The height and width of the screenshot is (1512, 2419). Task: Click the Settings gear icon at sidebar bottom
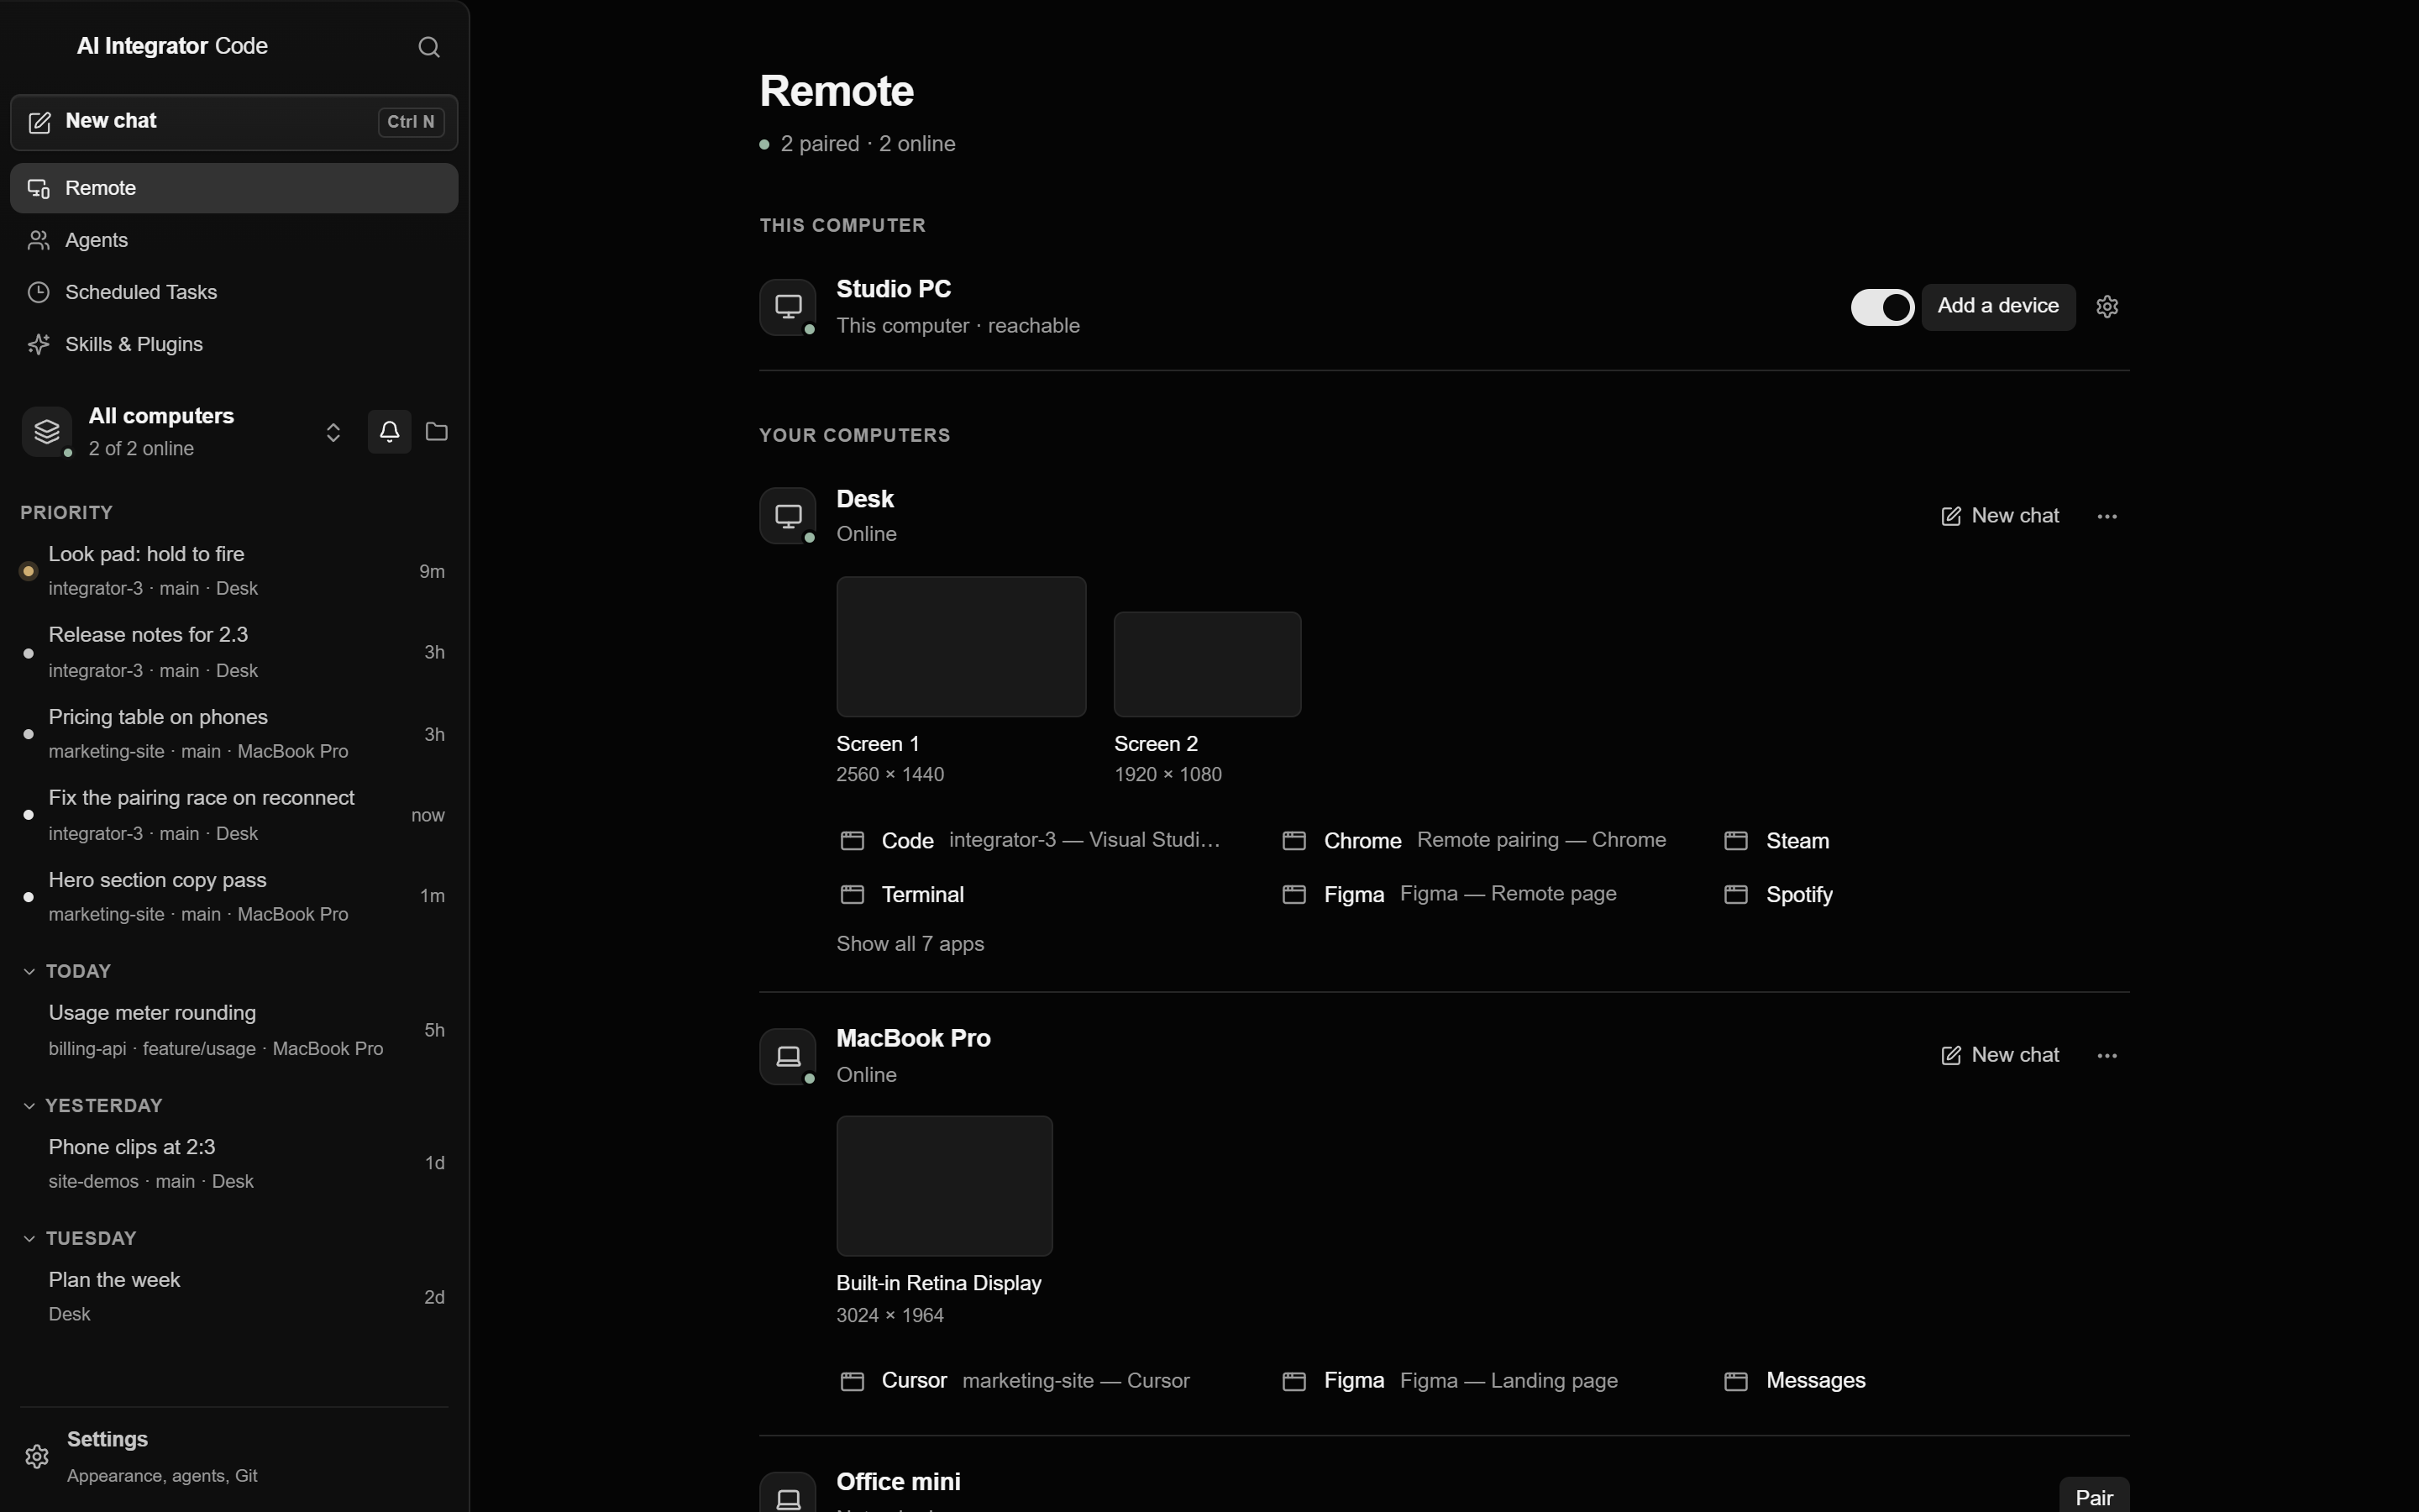(x=37, y=1456)
